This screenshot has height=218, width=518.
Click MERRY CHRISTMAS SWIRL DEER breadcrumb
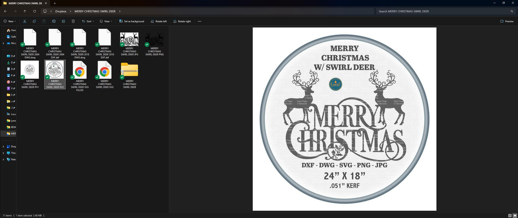[x=95, y=11]
